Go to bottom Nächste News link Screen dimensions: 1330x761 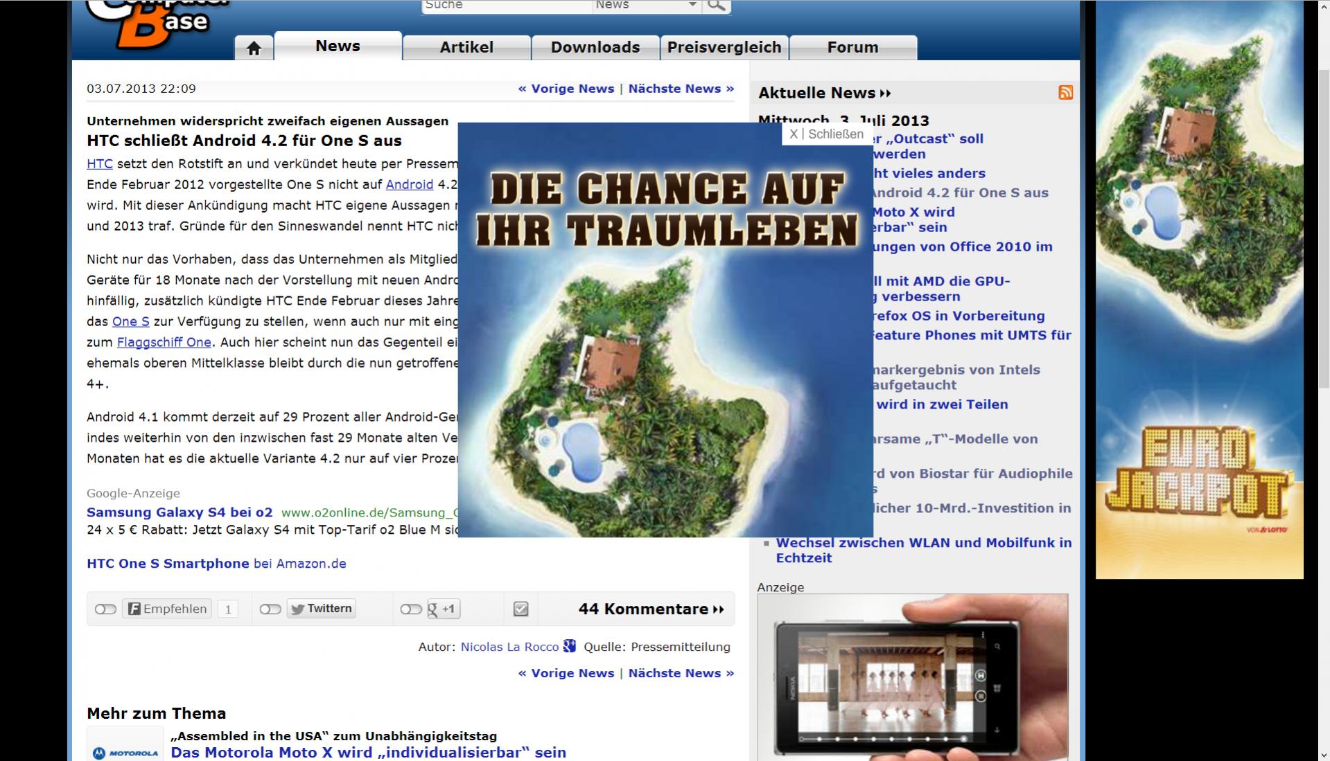click(681, 673)
